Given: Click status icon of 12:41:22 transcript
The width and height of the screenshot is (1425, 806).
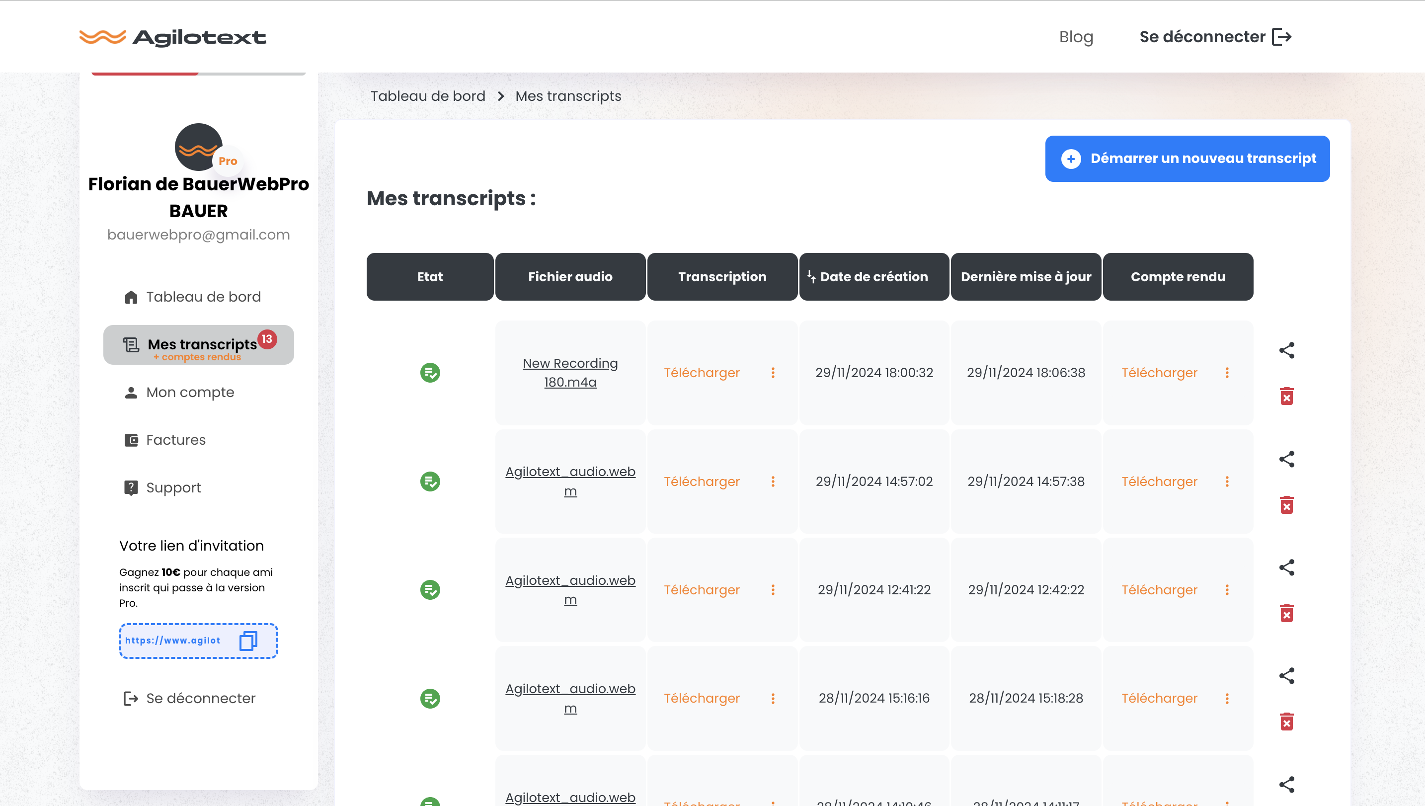Looking at the screenshot, I should click(x=430, y=590).
